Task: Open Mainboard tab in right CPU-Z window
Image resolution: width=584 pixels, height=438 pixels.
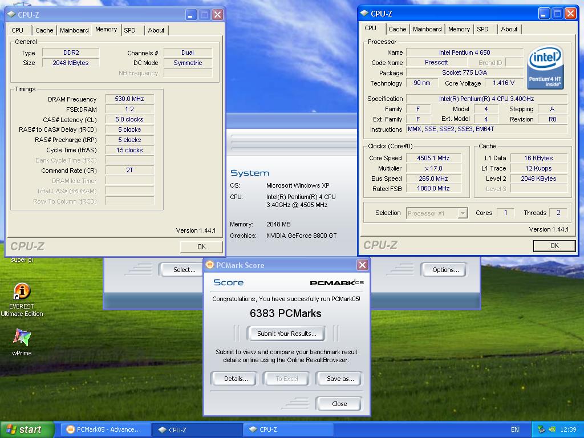Action: (x=427, y=29)
